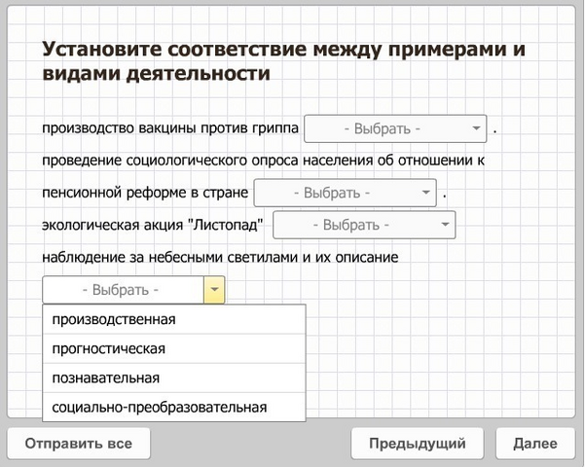This screenshot has width=585, height=467.
Task: Open dropdown after 'пенсионной реформе в стране'
Action: click(346, 193)
